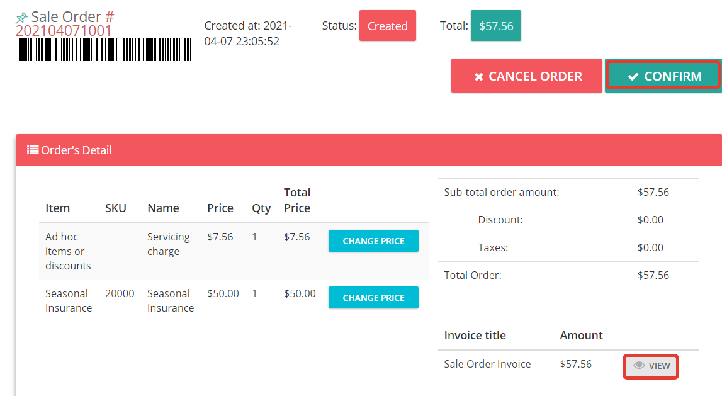Click the Created status badge
The width and height of the screenshot is (722, 396).
click(388, 26)
